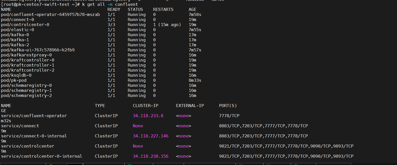Click the 1/1 ready value of pod/kafka-1
Screen dimensions: 397x165
pos(111,40)
